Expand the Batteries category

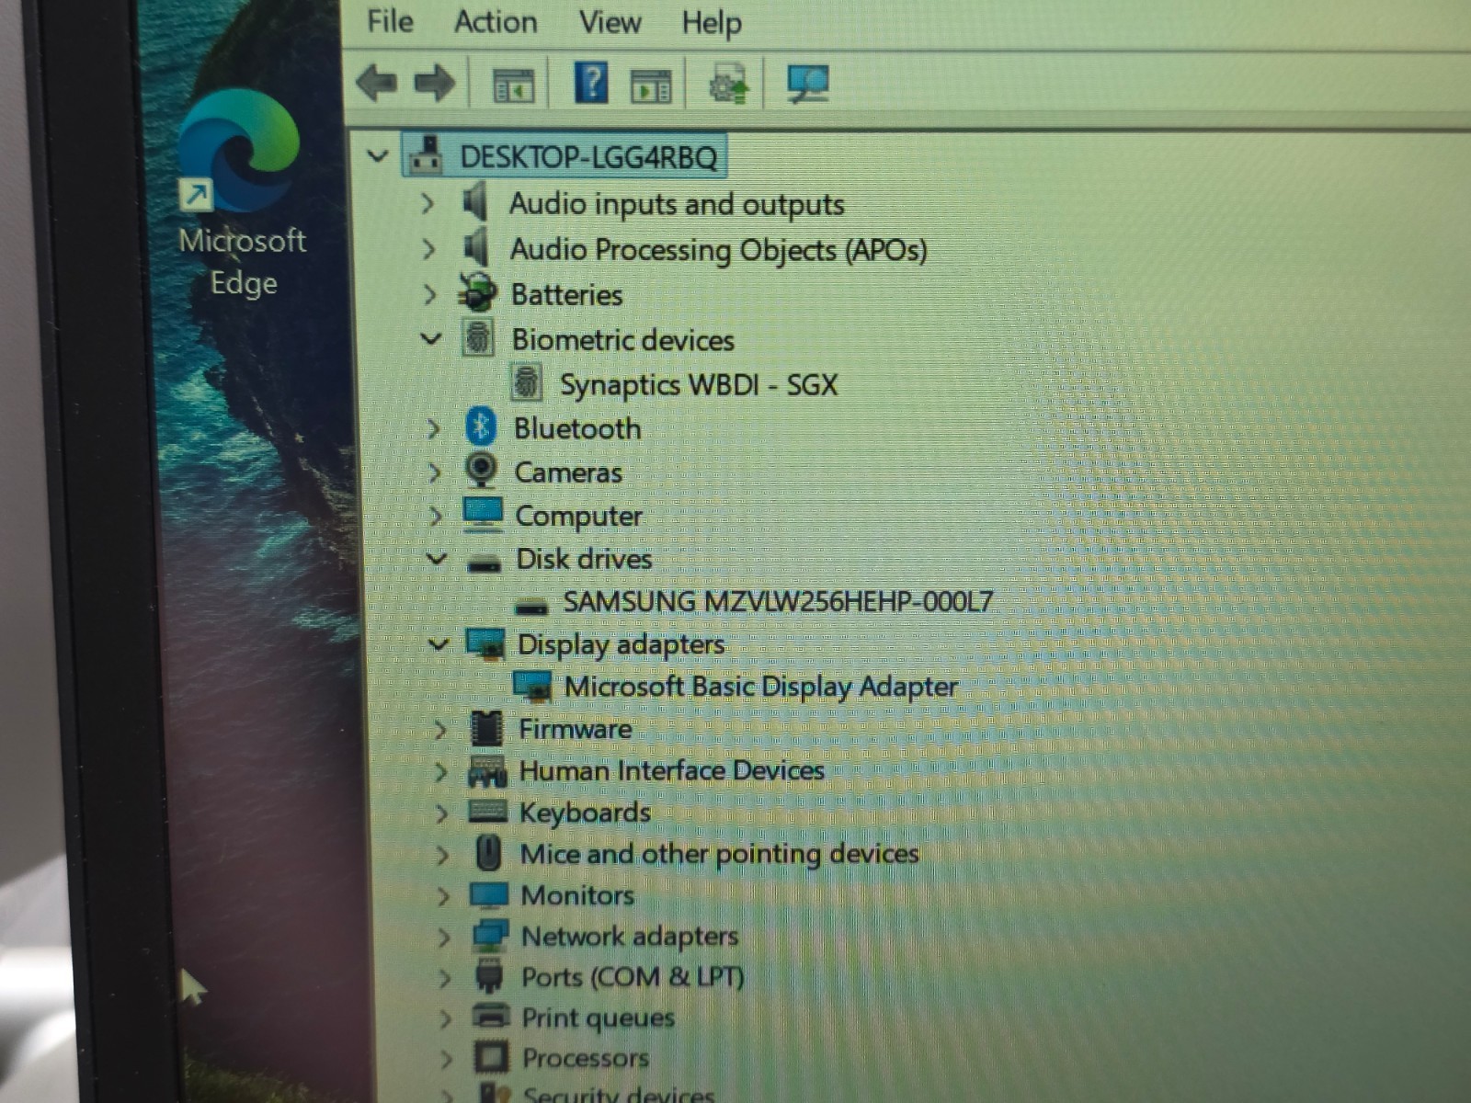[x=429, y=294]
